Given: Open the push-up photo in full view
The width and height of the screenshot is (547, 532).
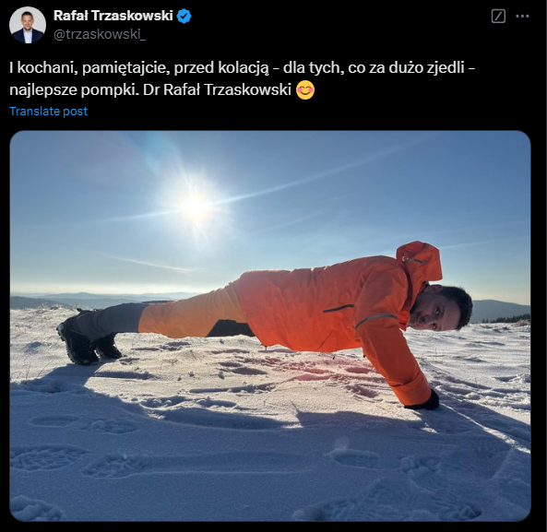Looking at the screenshot, I should pos(270,326).
